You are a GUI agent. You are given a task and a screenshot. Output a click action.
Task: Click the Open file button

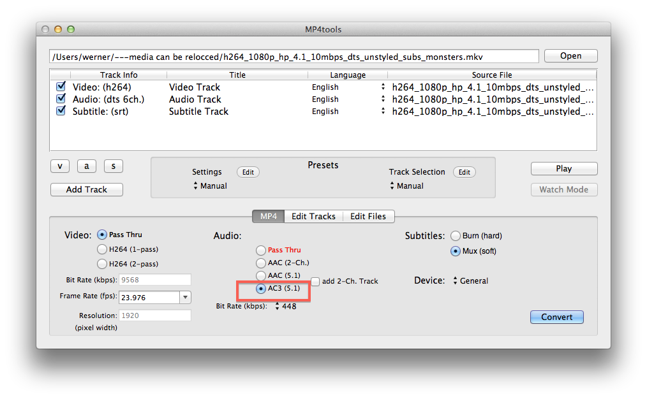point(570,55)
